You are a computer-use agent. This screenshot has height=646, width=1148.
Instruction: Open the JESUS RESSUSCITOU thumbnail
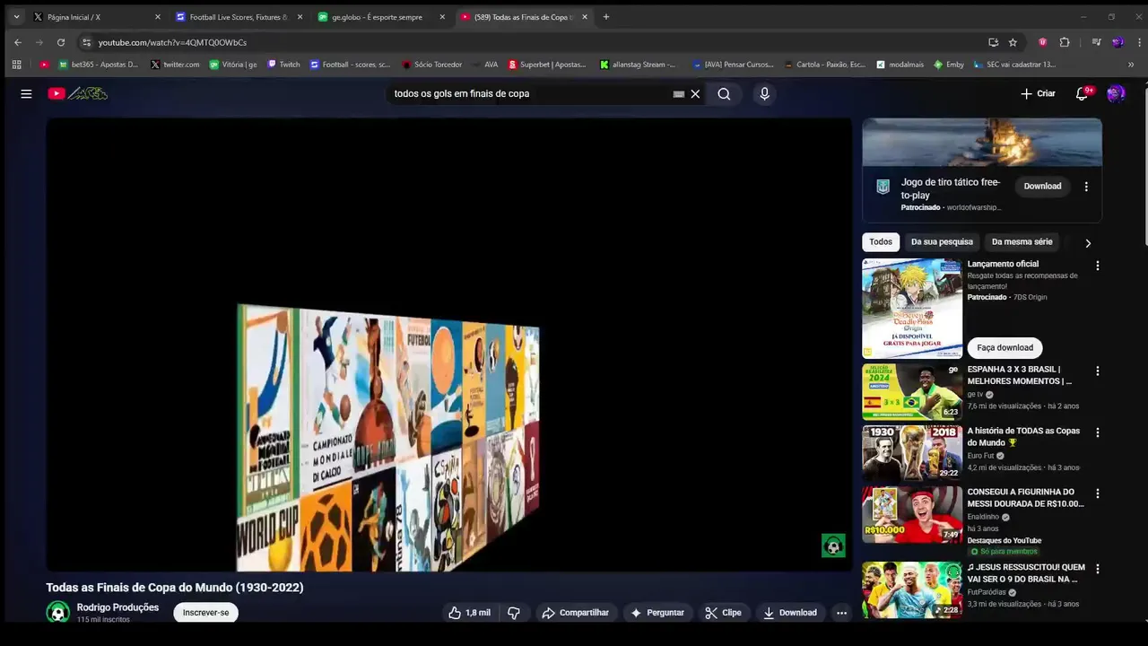(912, 589)
